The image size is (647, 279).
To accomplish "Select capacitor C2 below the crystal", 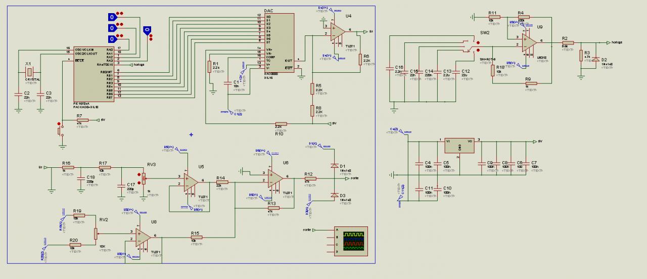I will (x=18, y=94).
